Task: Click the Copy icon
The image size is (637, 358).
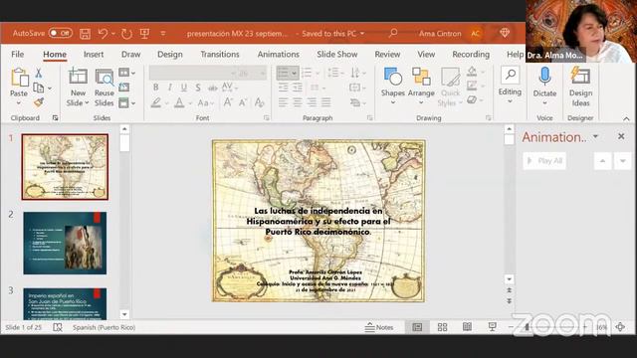Action: (39, 88)
